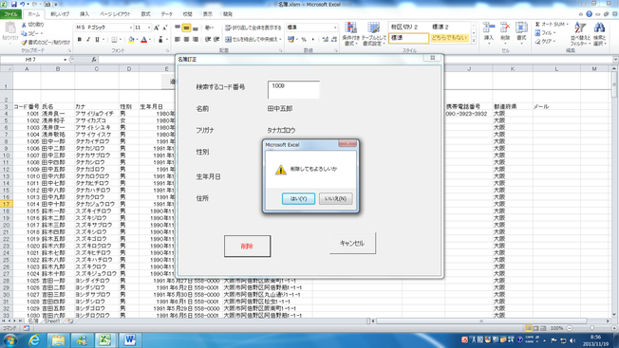The width and height of the screenshot is (619, 348).
Task: Open the Name Box dropdown arrow
Action: tap(66, 60)
